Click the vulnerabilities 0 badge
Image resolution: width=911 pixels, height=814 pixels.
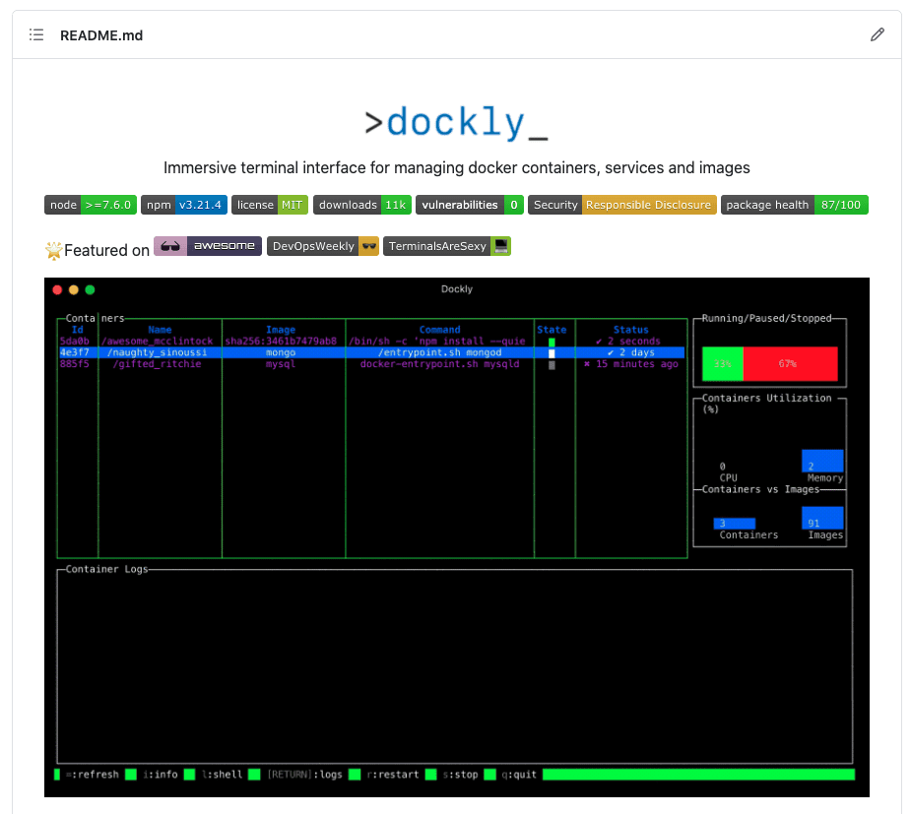pos(469,205)
